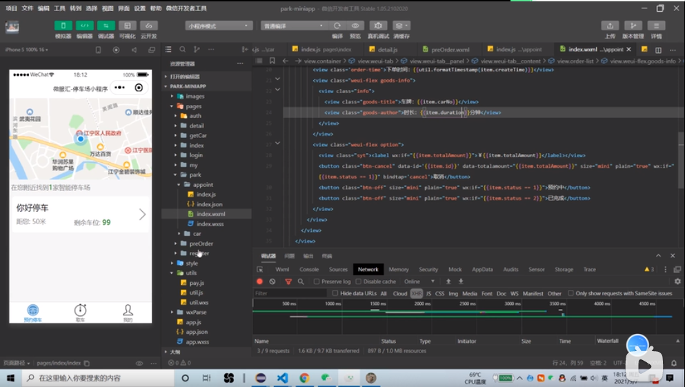Open version management icon
This screenshot has width=685, height=387.
click(x=633, y=26)
